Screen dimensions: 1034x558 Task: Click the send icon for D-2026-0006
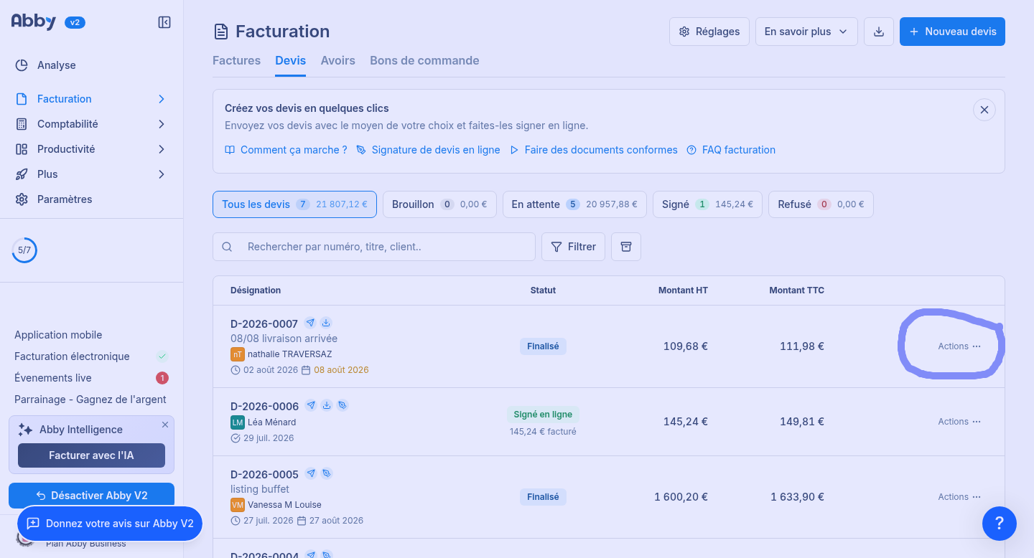(x=311, y=405)
